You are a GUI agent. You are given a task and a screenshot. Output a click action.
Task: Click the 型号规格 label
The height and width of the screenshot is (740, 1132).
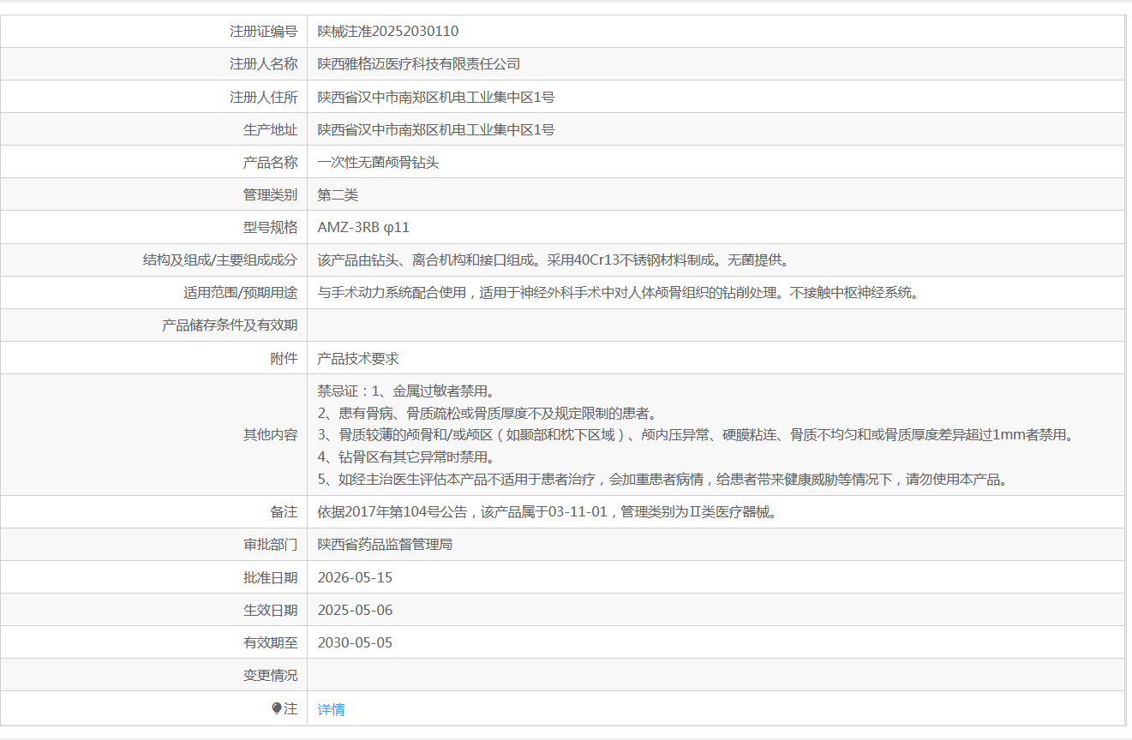click(271, 227)
